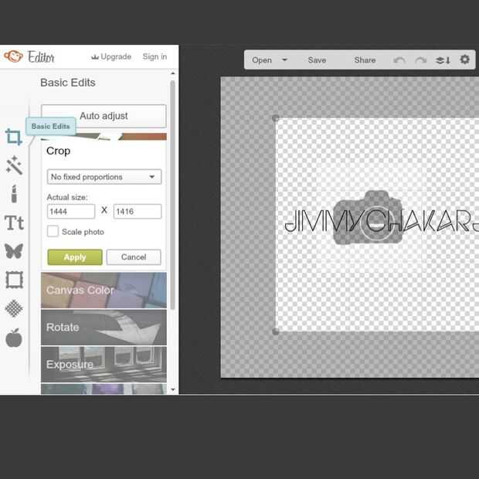Expand the Open menu arrow

tap(284, 60)
